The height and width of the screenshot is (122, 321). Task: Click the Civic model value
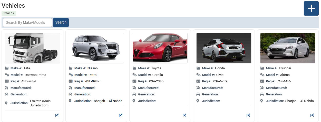[220, 75]
